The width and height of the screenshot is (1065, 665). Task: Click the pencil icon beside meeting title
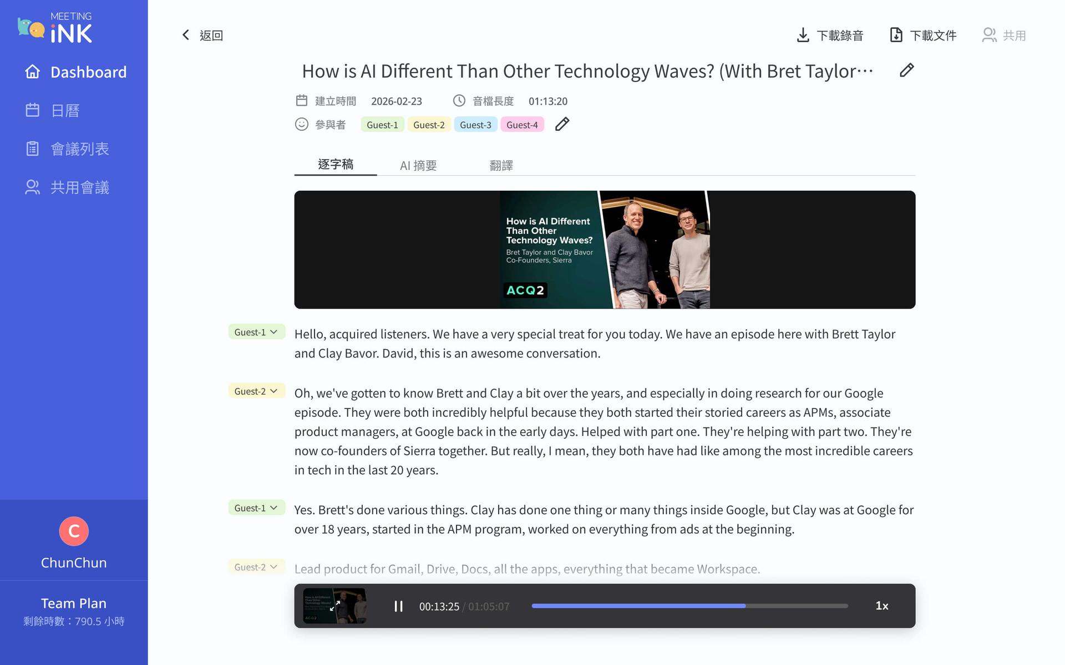pyautogui.click(x=906, y=70)
